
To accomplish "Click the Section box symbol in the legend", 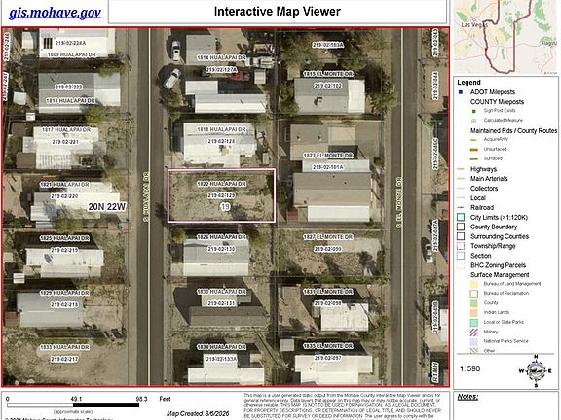I will [461, 256].
